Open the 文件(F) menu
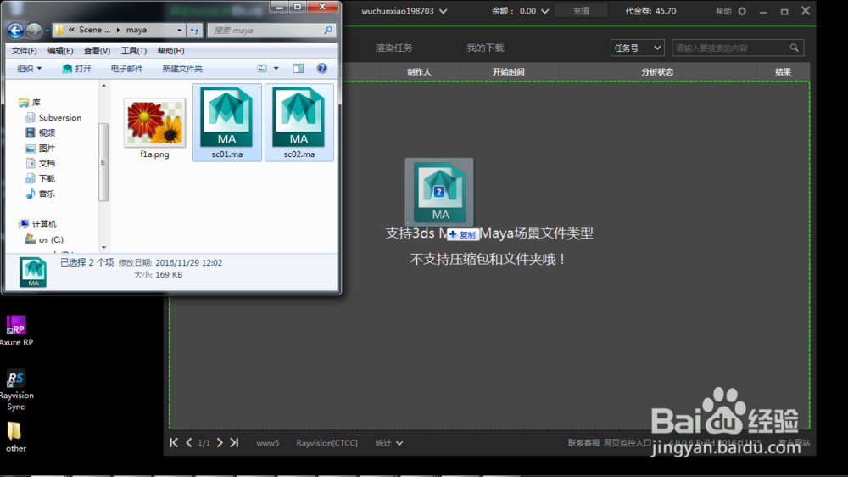 click(x=25, y=51)
